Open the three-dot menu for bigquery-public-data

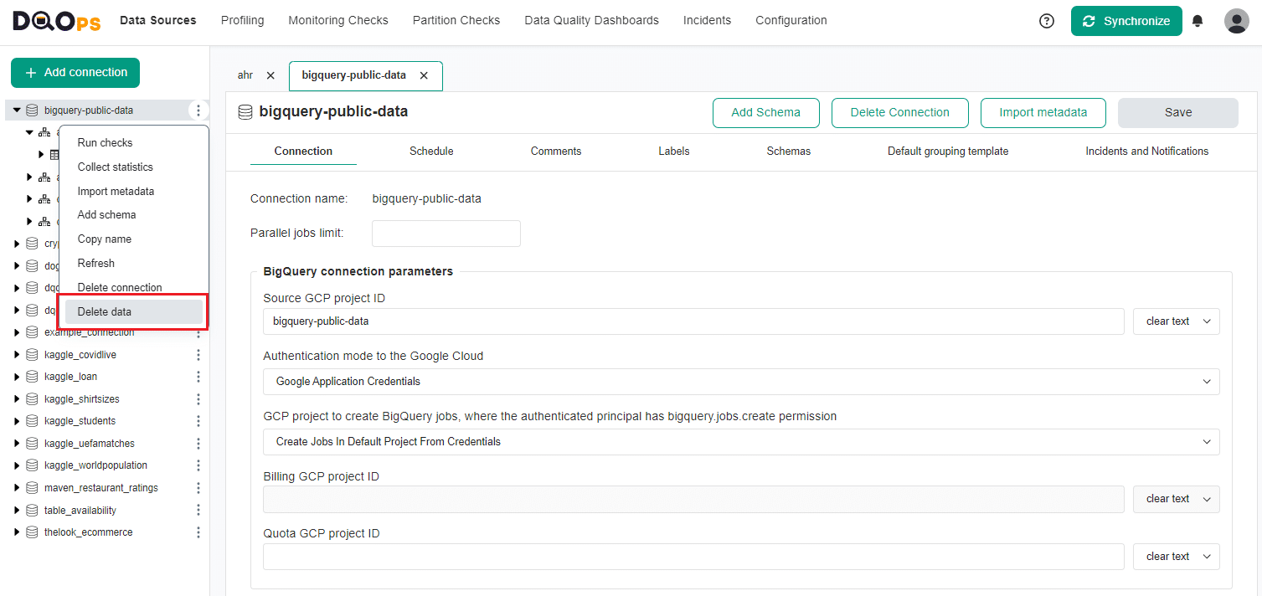198,110
